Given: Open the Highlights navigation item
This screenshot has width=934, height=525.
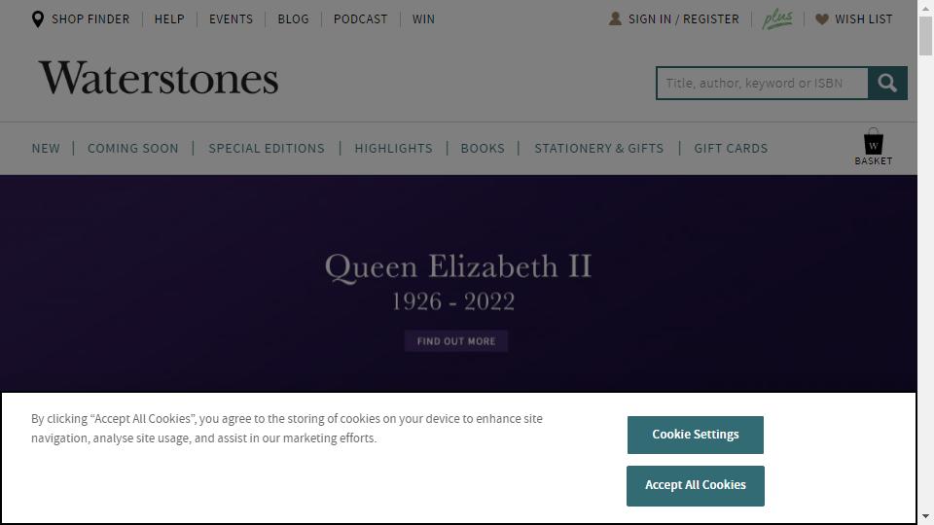Looking at the screenshot, I should point(393,148).
